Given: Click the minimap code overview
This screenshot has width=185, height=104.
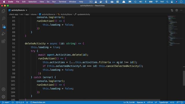Looking at the screenshot, I should click(175, 31).
